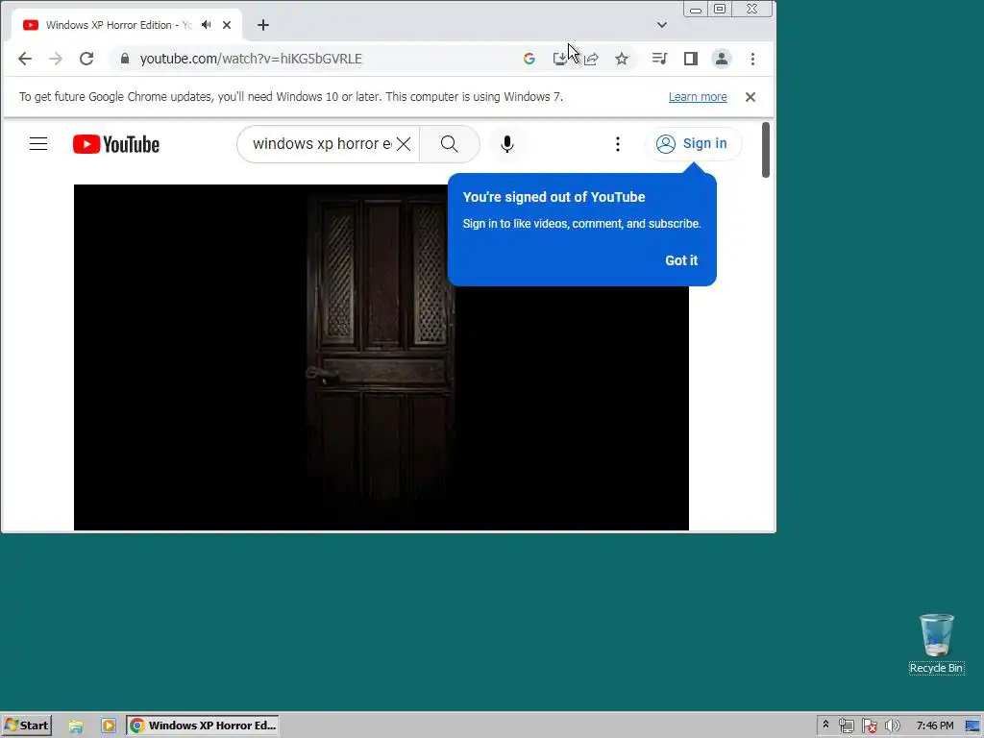Screen dimensions: 984x738
Task: Select the Recycle Bin desktop icon
Action: click(x=936, y=644)
